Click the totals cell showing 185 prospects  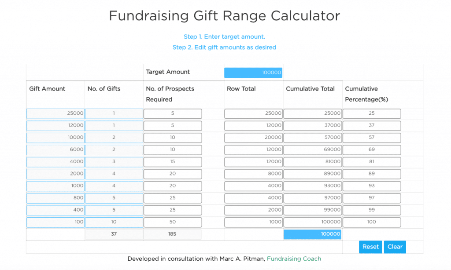click(x=173, y=234)
